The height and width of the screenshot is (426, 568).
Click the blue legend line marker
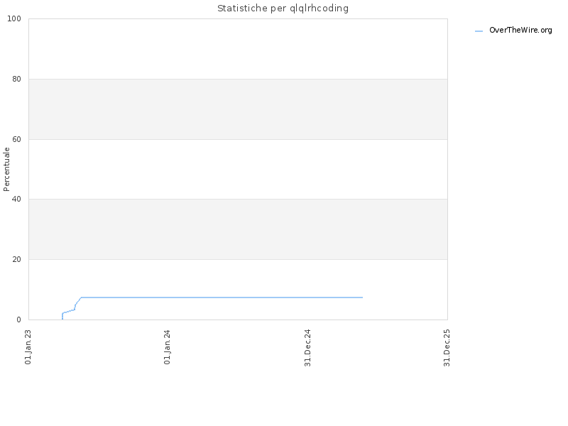coord(479,31)
